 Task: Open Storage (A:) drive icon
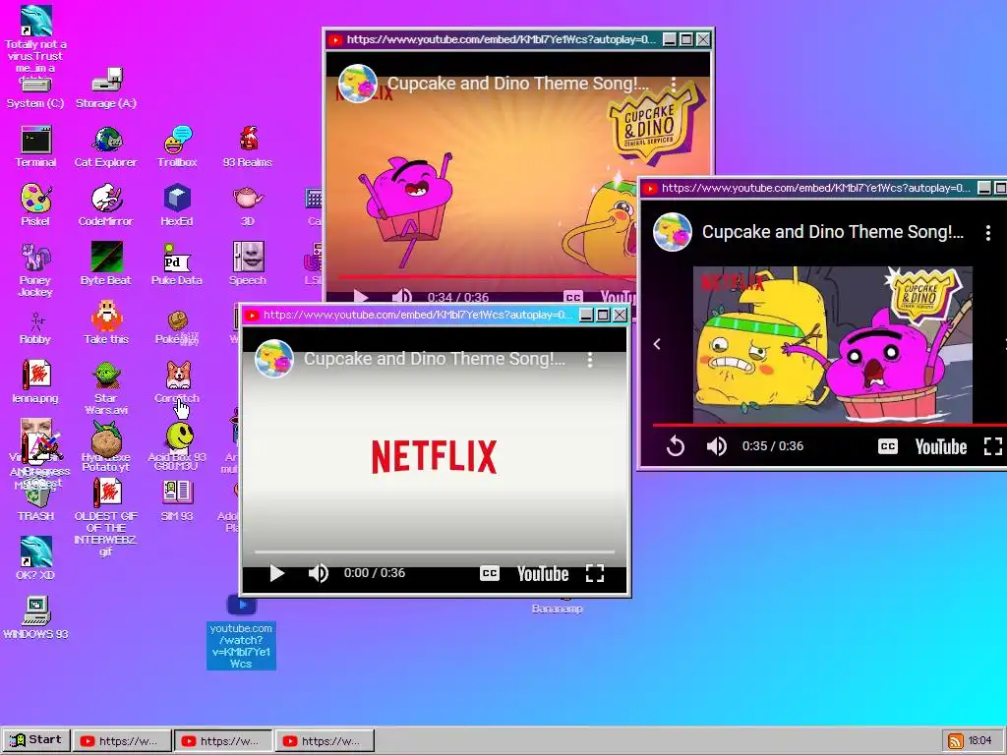(x=106, y=89)
